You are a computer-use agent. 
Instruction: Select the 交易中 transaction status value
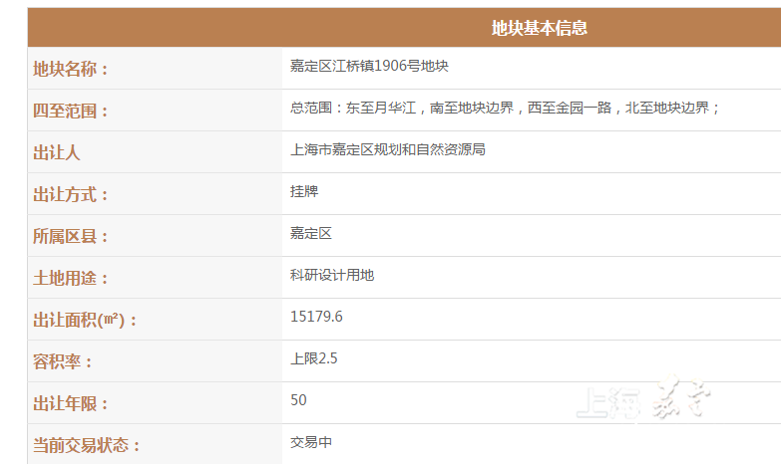click(x=310, y=442)
